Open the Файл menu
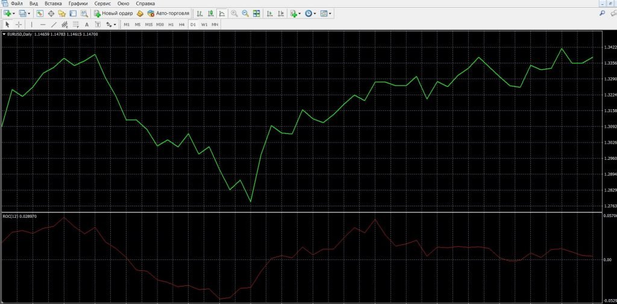Image resolution: width=617 pixels, height=304 pixels. [x=16, y=4]
